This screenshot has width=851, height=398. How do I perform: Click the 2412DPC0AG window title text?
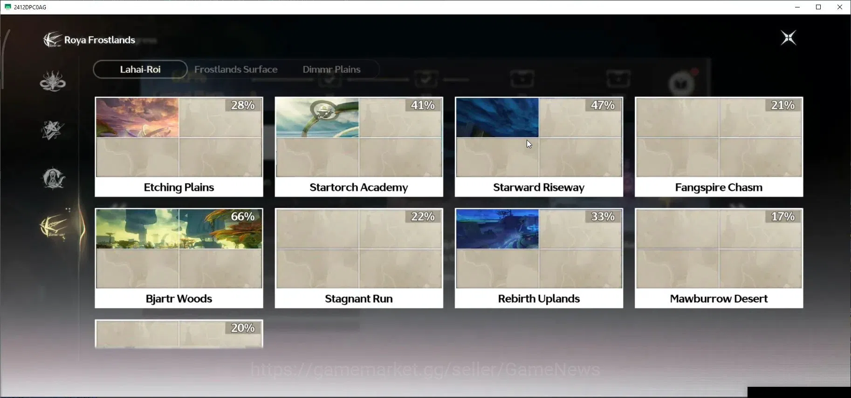pos(30,7)
